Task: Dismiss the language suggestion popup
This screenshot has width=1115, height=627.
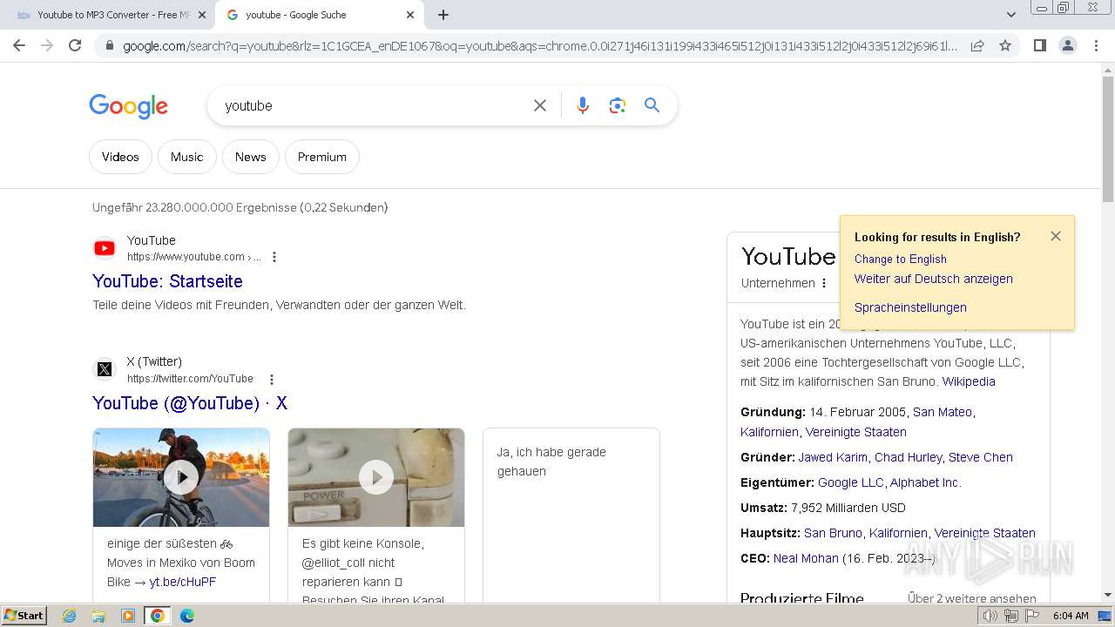Action: click(x=1056, y=236)
